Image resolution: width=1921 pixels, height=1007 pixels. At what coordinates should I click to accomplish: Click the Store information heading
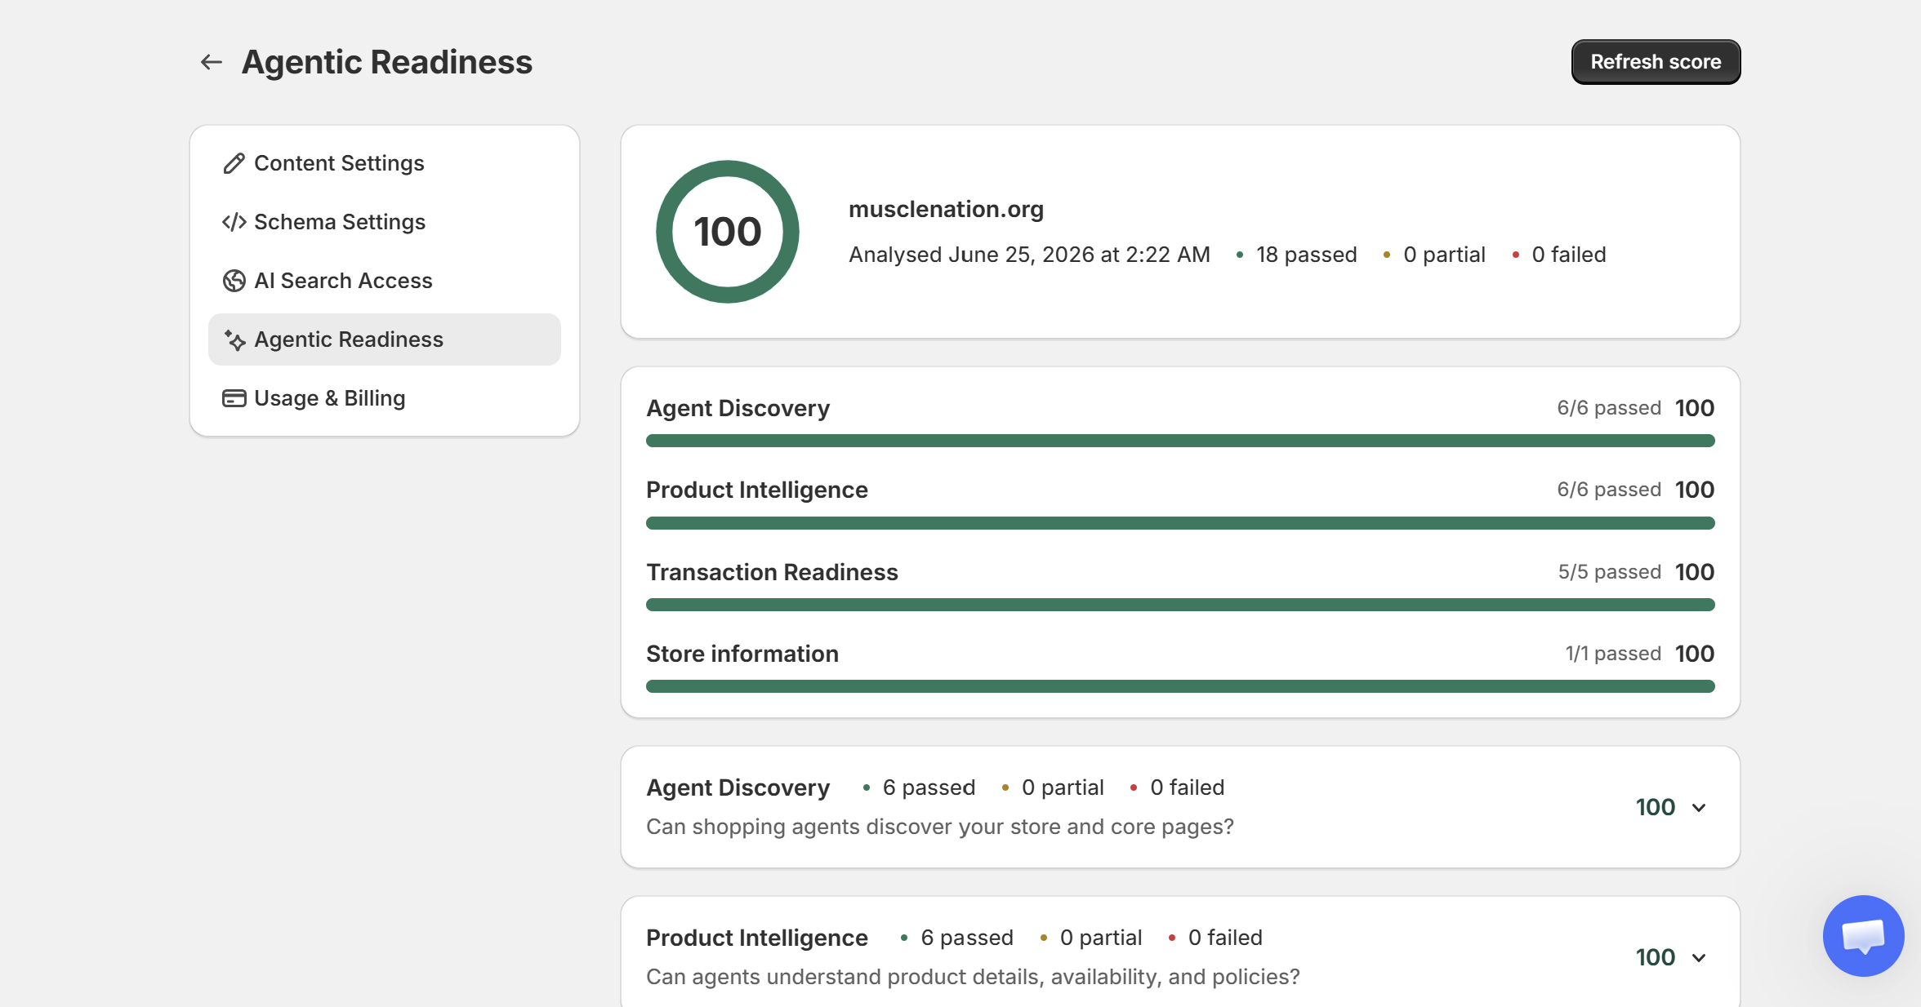point(742,654)
